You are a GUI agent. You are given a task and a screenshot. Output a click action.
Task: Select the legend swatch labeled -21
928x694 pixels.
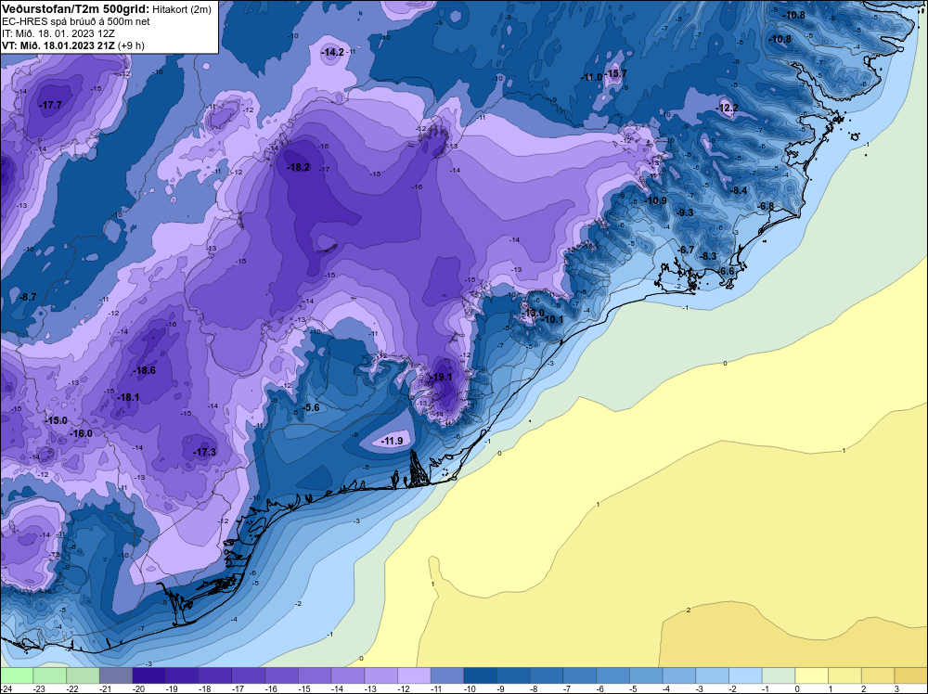[x=116, y=675]
